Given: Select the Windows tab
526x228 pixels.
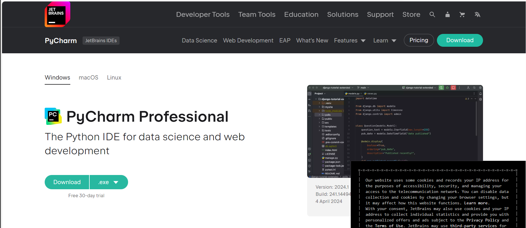Looking at the screenshot, I should click(57, 78).
